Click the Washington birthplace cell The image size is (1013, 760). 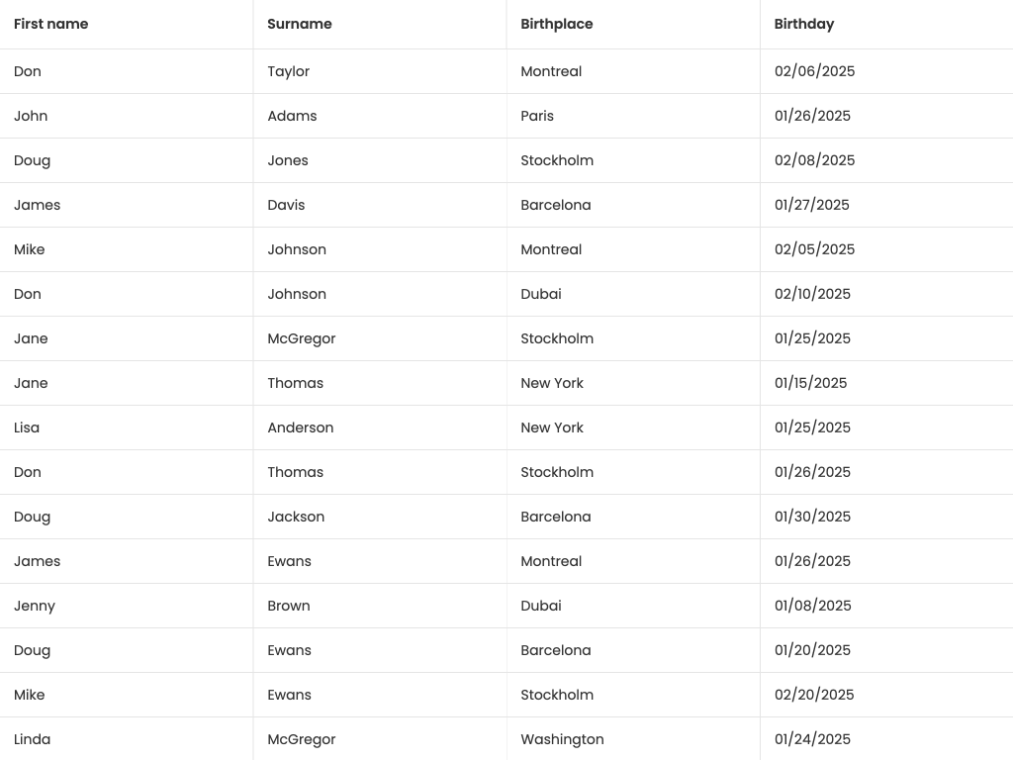(x=562, y=739)
